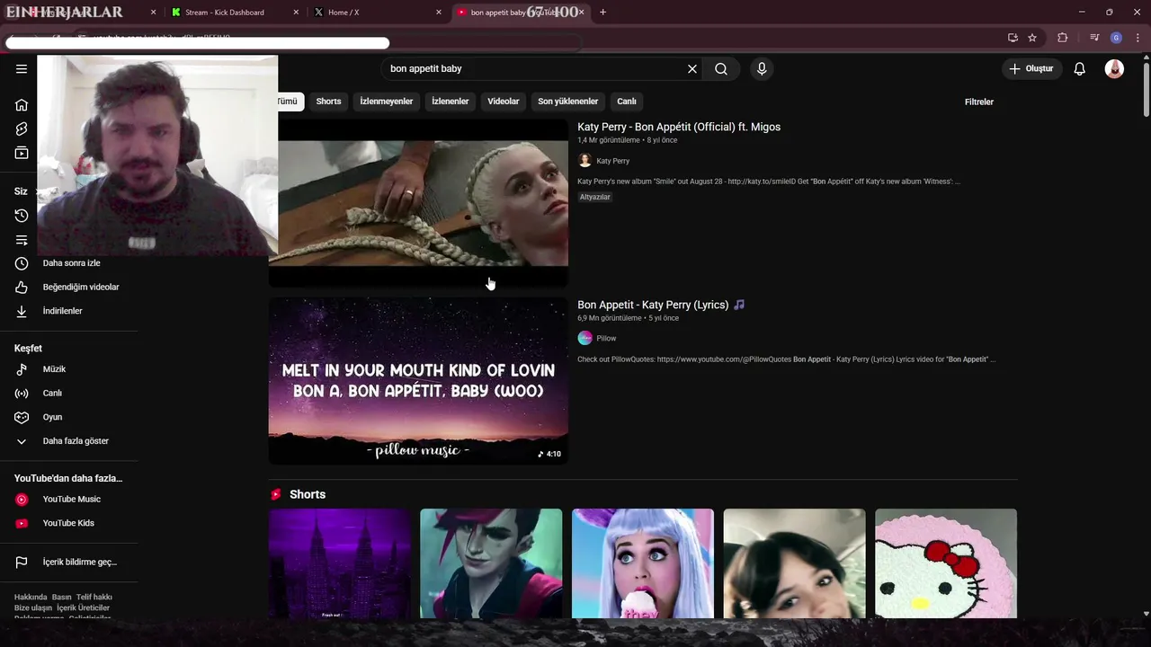Open YouTube Kids link

tap(70, 523)
